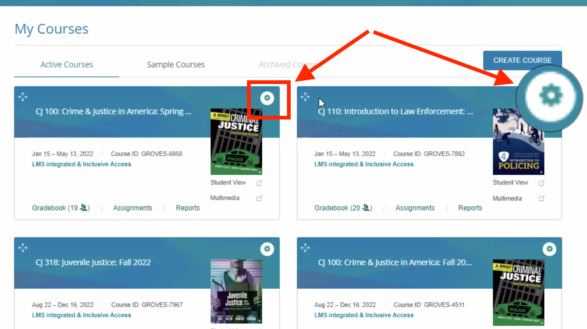This screenshot has height=329, width=587.
Task: Click the CREATE COURSE button
Action: [522, 60]
